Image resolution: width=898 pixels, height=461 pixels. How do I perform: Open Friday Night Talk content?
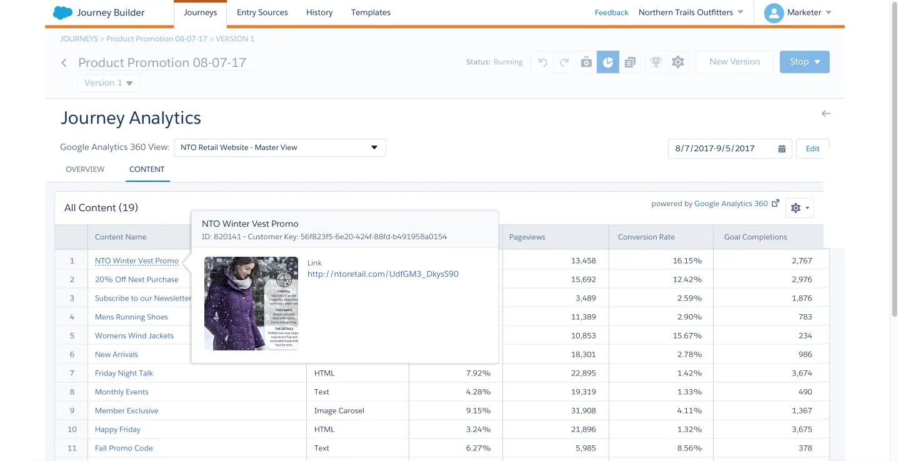[x=124, y=373]
